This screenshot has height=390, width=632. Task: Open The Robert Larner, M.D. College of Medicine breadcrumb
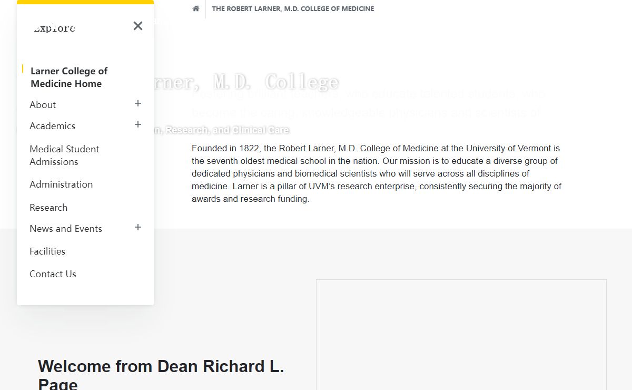(293, 9)
